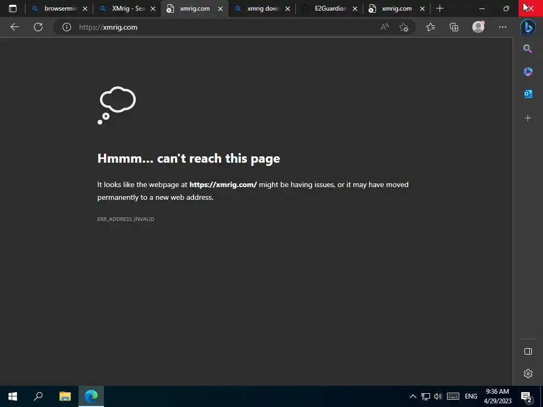543x407 pixels.
Task: Toggle sidebar visibility icon
Action: point(528,352)
